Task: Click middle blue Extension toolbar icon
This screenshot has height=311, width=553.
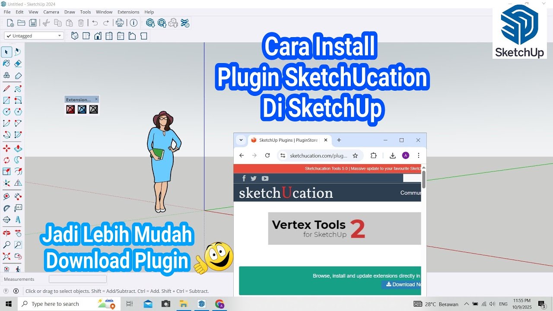Action: (82, 109)
